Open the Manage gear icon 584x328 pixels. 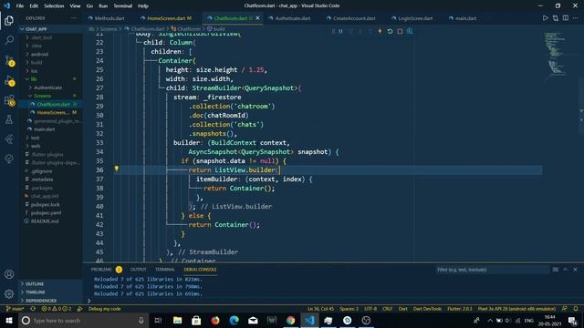[9, 293]
